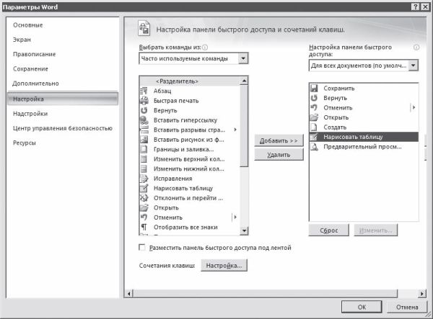The height and width of the screenshot is (319, 433).
Task: Open the Экран category
Action: (x=22, y=40)
